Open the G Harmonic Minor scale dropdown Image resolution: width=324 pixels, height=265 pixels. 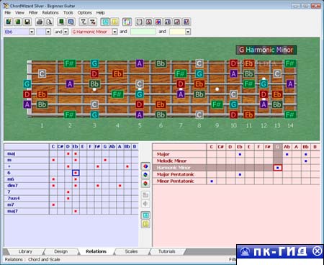click(115, 32)
